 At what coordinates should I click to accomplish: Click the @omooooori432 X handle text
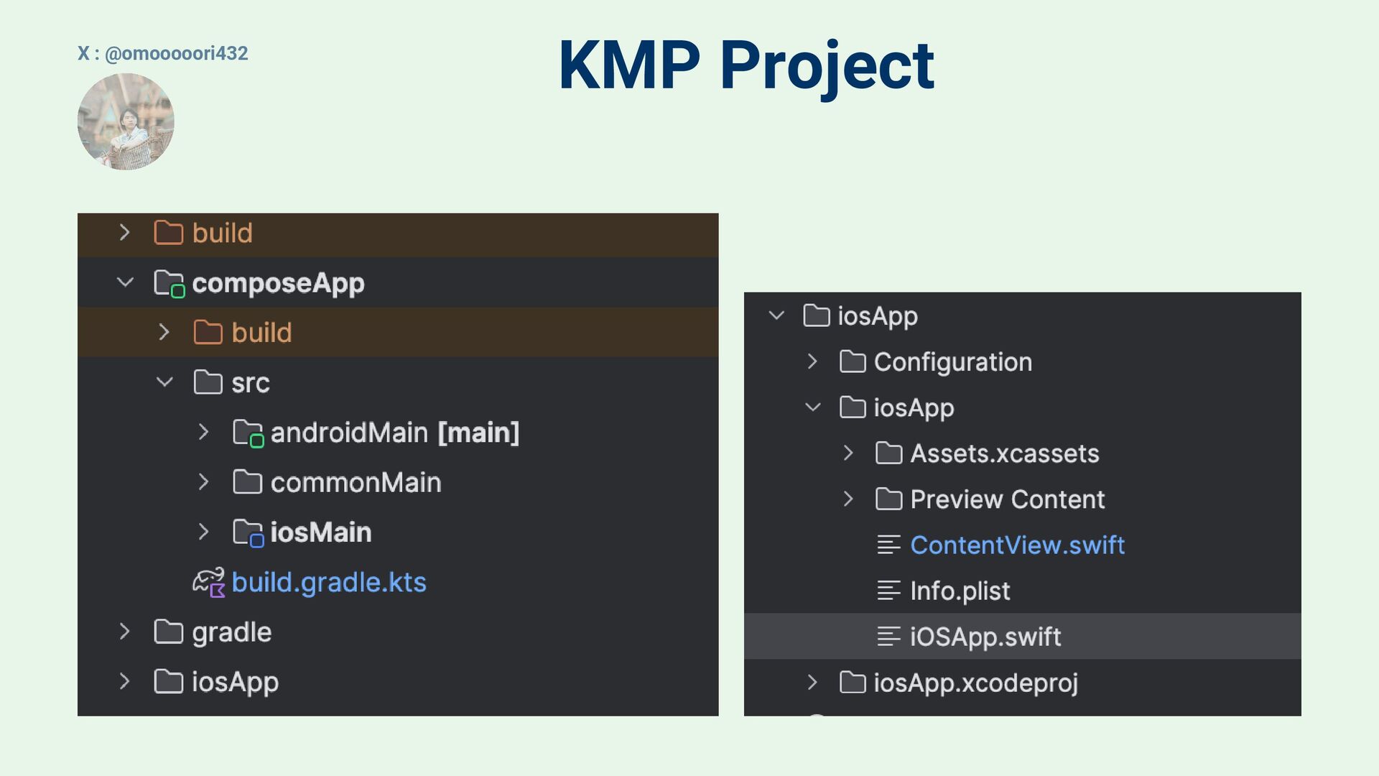(x=176, y=53)
